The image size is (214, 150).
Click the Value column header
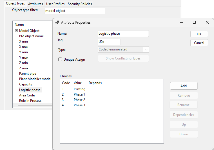pos(78,83)
